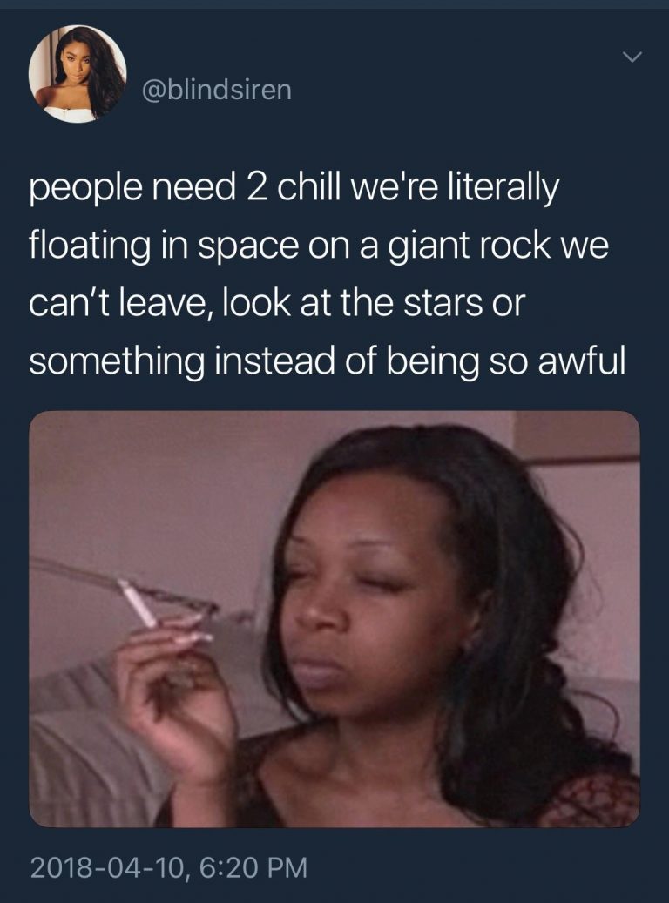
Task: Open the @blindsiren profile handle
Action: coord(217,91)
